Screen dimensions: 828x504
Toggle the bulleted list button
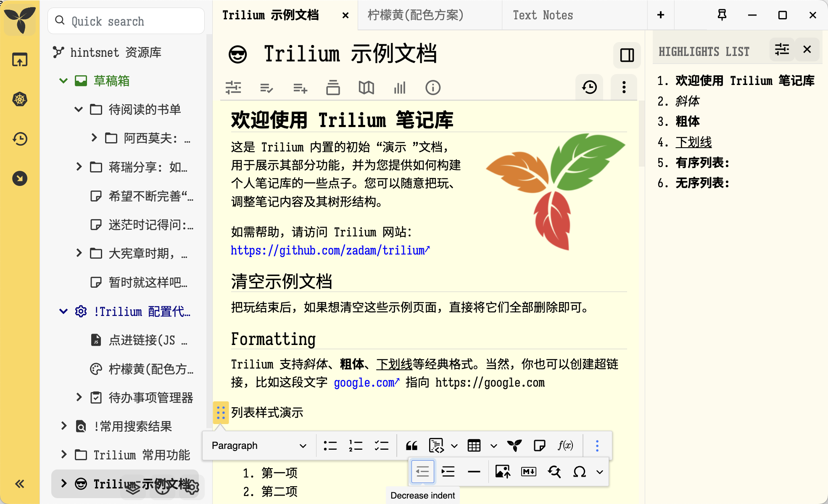330,446
